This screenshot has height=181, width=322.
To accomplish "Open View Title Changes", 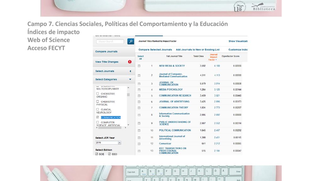I will 107,62.
